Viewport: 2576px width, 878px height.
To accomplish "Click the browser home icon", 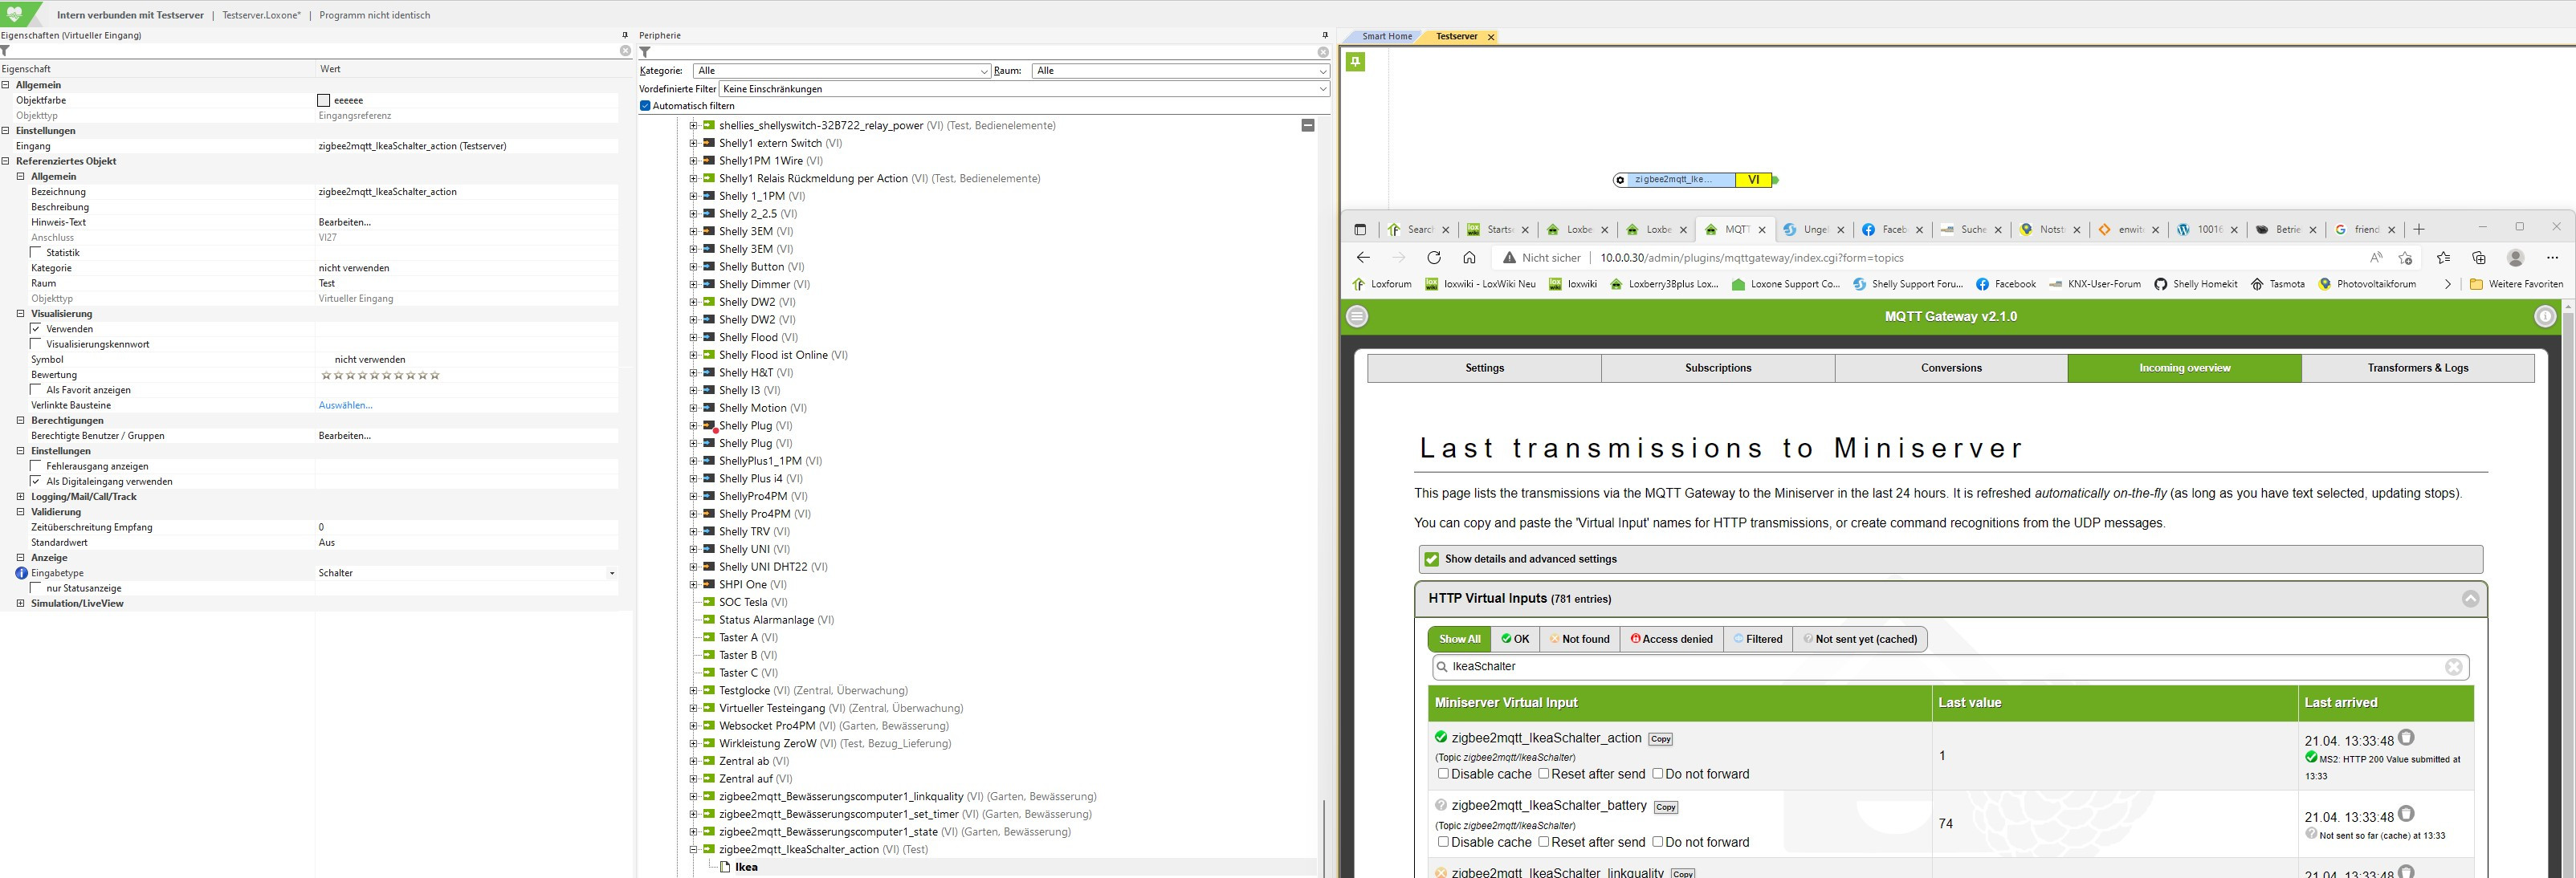I will 1469,257.
